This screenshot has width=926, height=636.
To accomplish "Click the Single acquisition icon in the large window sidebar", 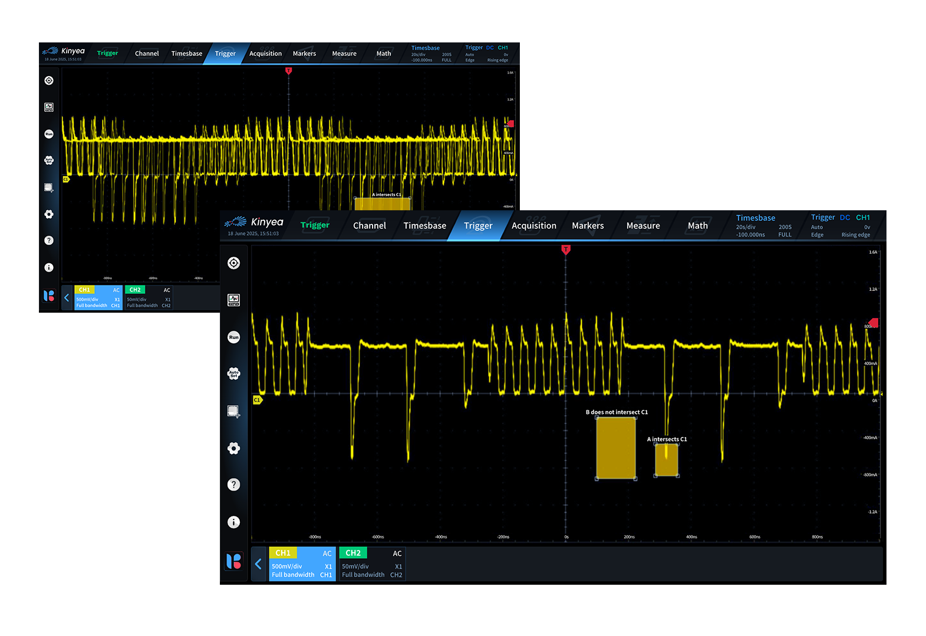I will (234, 300).
